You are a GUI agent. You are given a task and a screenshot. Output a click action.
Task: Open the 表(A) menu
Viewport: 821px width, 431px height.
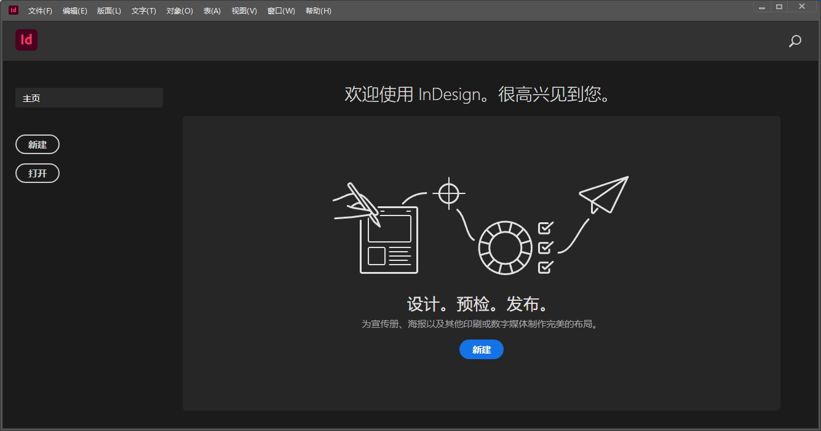212,11
